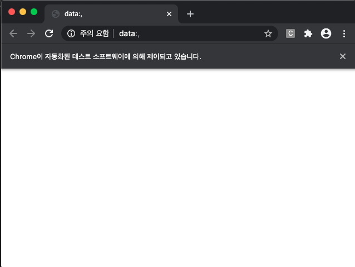Open the user profile avatar
Viewport: 355px width, 267px height.
(x=326, y=33)
